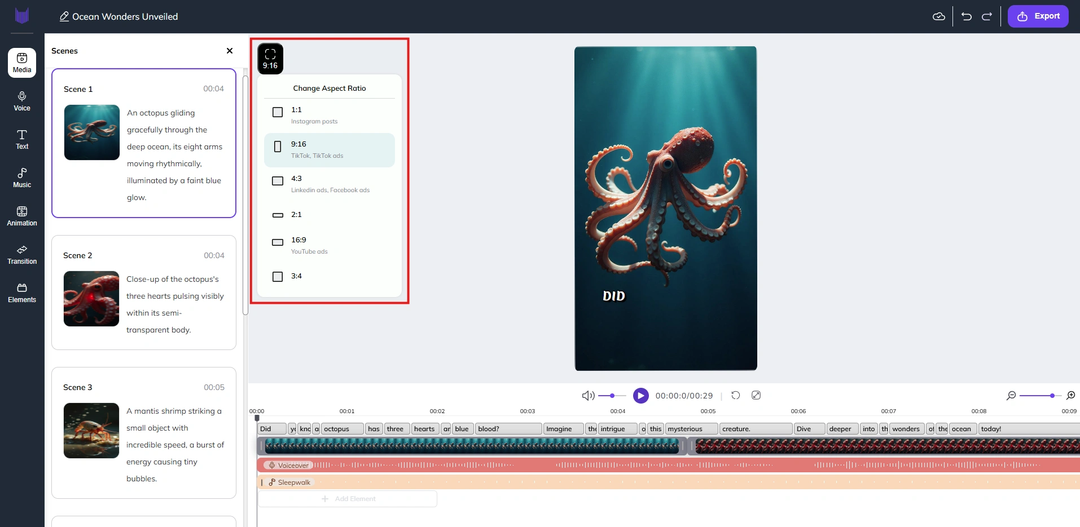Choose the 4:3 LinkedIn ads ratio
Image resolution: width=1080 pixels, height=527 pixels.
330,184
